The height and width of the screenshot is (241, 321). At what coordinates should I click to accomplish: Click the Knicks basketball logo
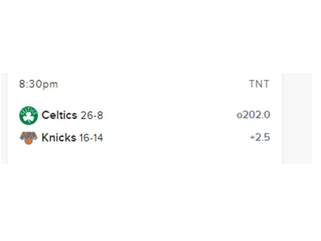point(28,138)
